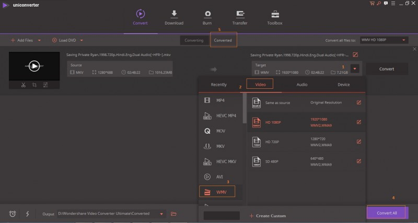
Task: Select HD 720P preset
Action: click(306, 142)
